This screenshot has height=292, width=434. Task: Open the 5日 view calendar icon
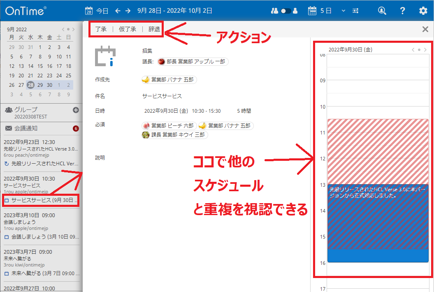point(312,11)
